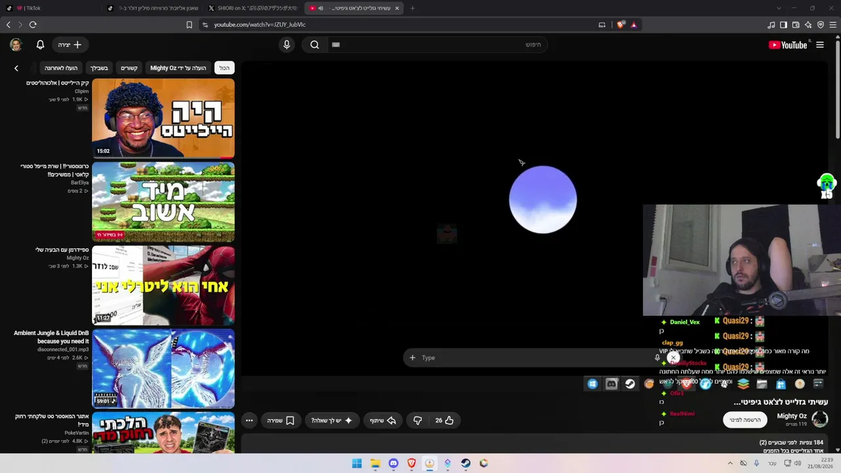The width and height of the screenshot is (841, 473).
Task: Bookmark this page with the bookmark icon
Action: point(189,24)
